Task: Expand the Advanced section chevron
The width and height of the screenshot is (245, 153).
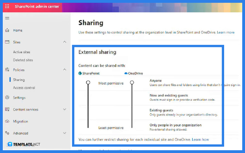Action: coord(65,133)
